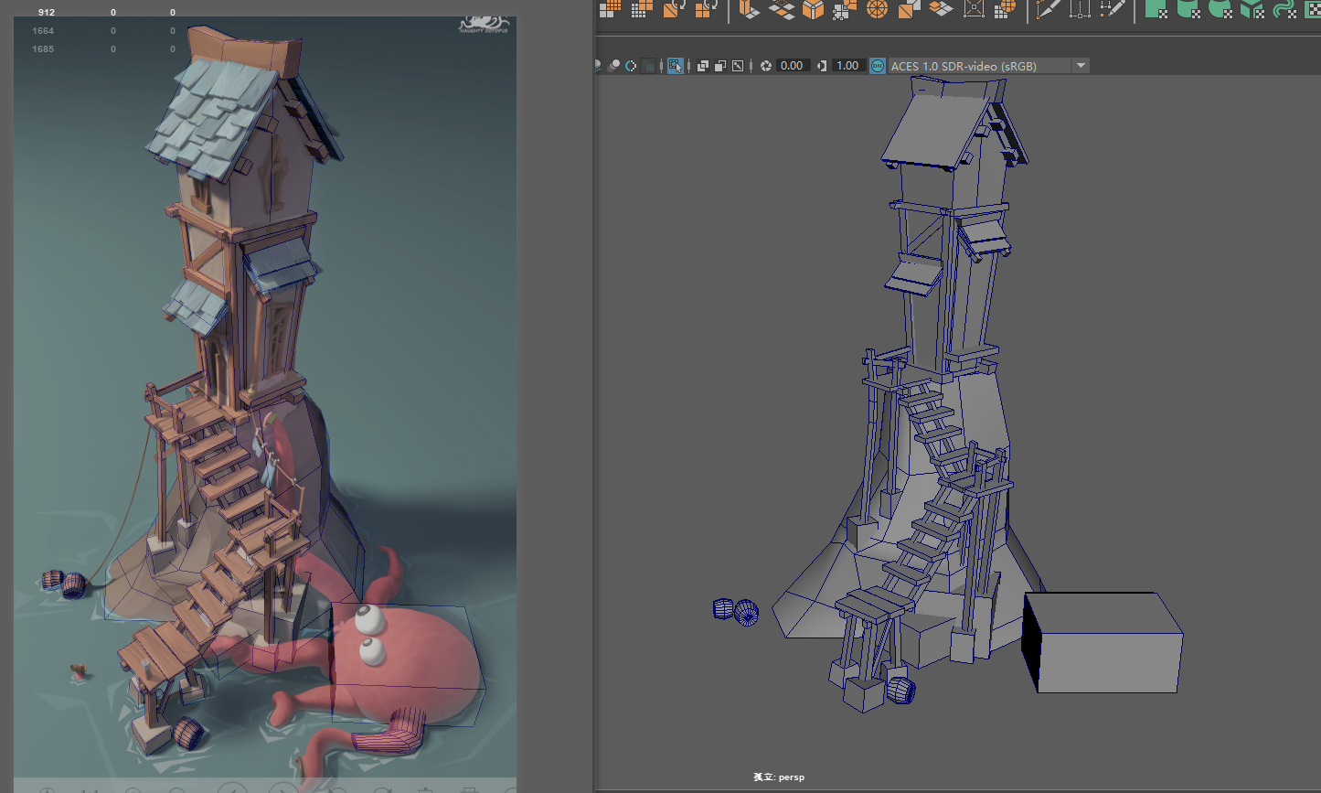Viewport: 1321px width, 793px height.
Task: Click the 1664 heads-up display value
Action: (x=43, y=31)
